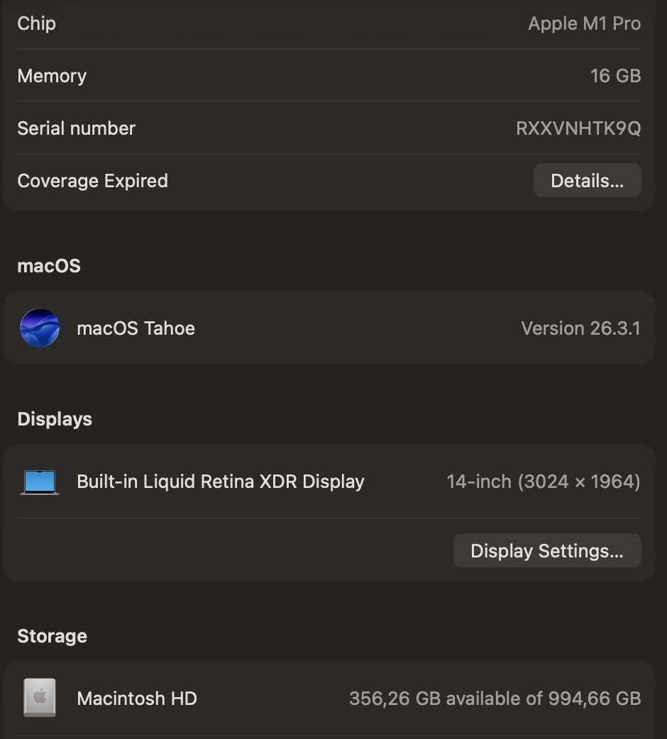Click the Chip row label
The width and height of the screenshot is (667, 739).
[x=36, y=23]
